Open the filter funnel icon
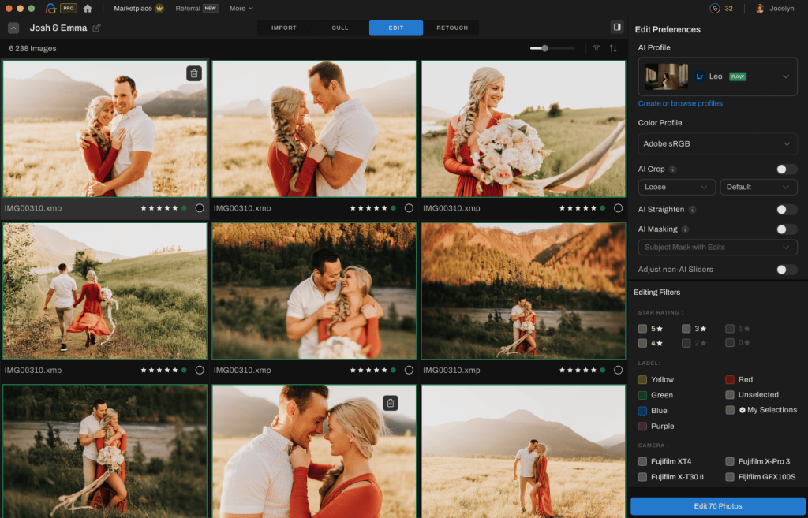 pyautogui.click(x=597, y=48)
